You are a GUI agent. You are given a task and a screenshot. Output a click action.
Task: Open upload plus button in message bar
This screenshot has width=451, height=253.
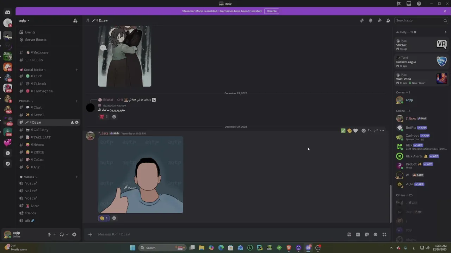(x=90, y=234)
